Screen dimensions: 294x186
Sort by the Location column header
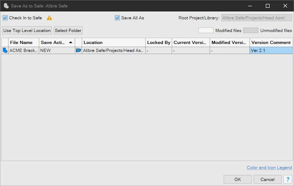(114, 42)
